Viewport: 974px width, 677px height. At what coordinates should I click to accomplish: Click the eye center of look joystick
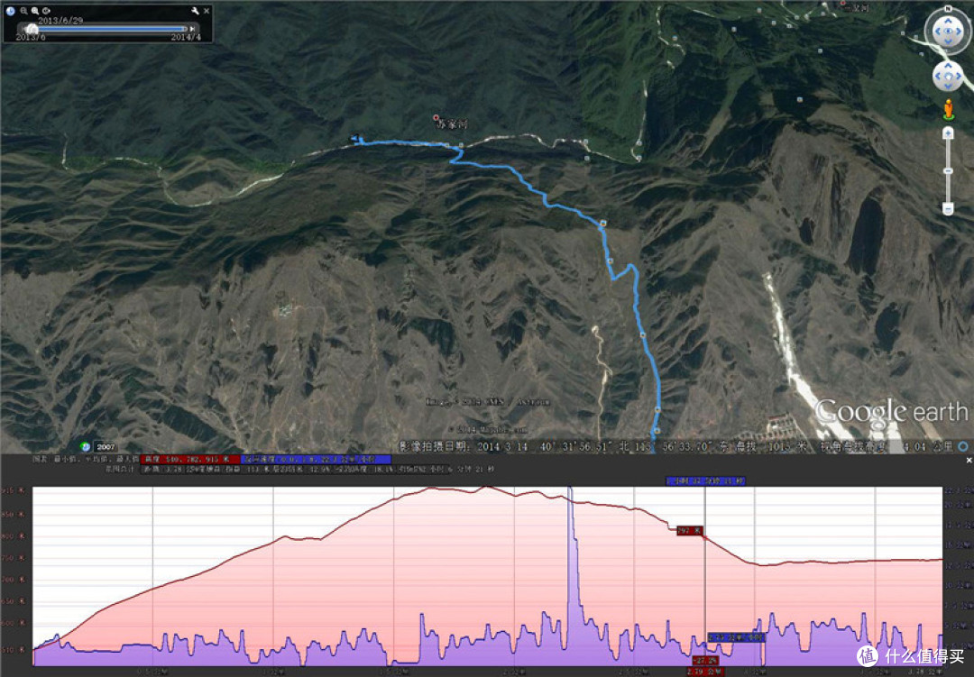[948, 31]
